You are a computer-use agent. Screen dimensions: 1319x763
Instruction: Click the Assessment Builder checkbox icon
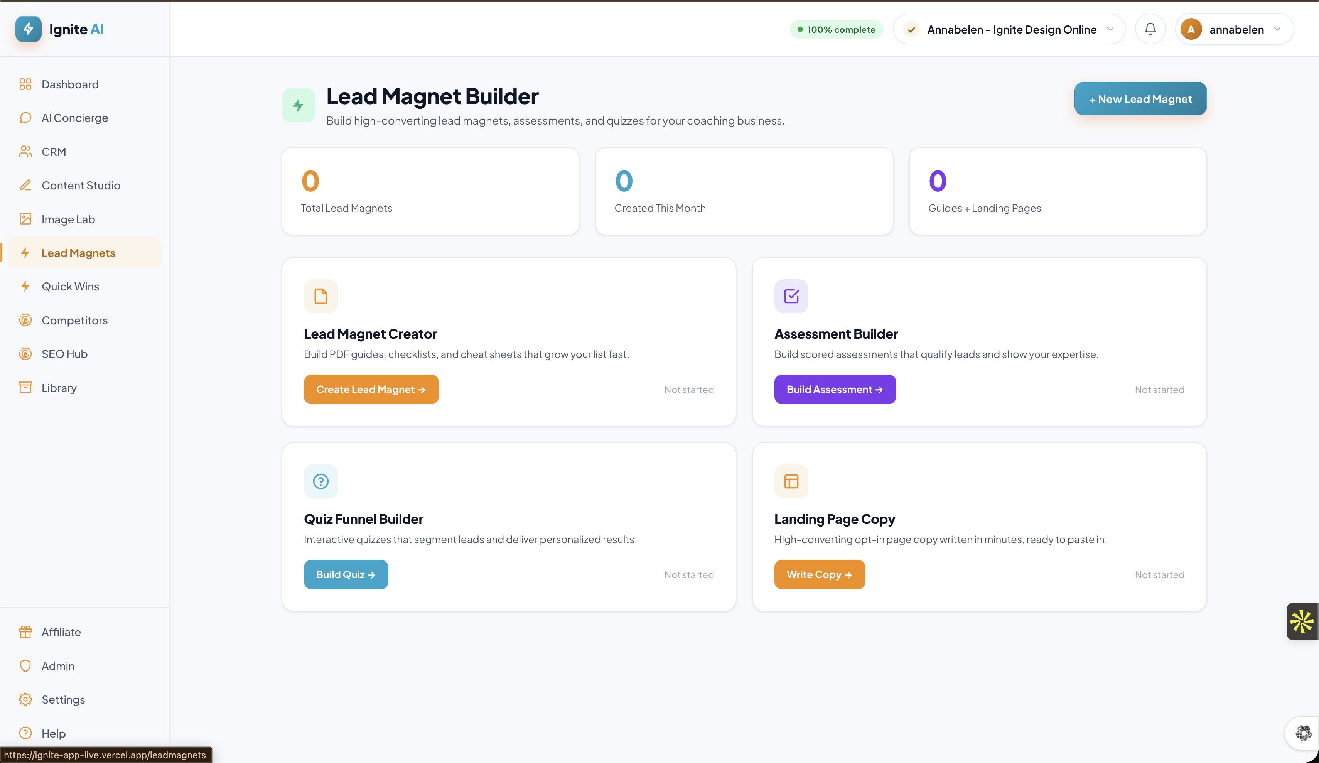791,296
